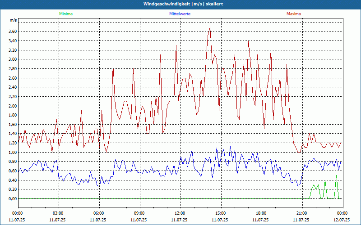Screen dimensions: 361x225
Task: Click the 3,00 y-axis value
Action: click(x=13, y=59)
